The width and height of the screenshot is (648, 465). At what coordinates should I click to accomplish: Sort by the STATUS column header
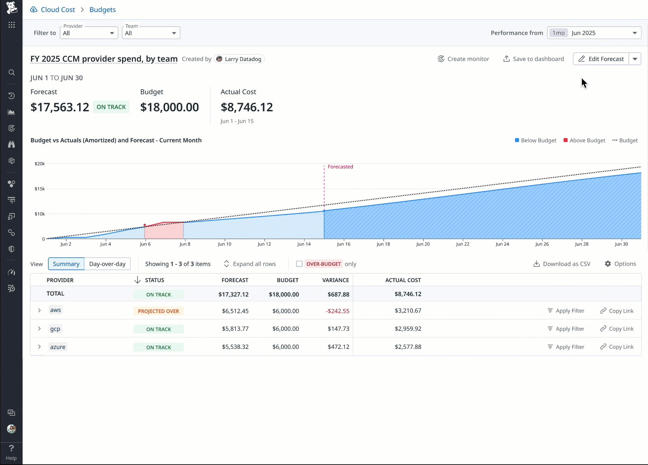click(x=154, y=280)
